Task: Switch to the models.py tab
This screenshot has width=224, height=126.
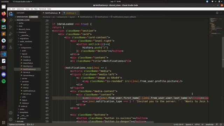Action: coord(71,13)
